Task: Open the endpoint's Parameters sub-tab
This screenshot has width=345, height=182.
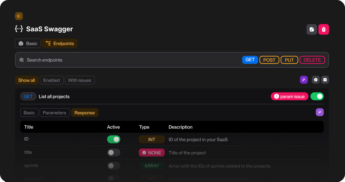Action: tap(55, 113)
